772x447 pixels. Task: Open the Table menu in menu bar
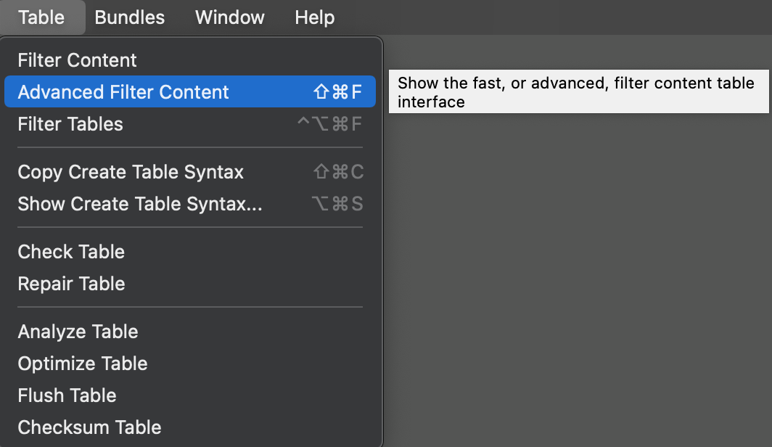(41, 17)
